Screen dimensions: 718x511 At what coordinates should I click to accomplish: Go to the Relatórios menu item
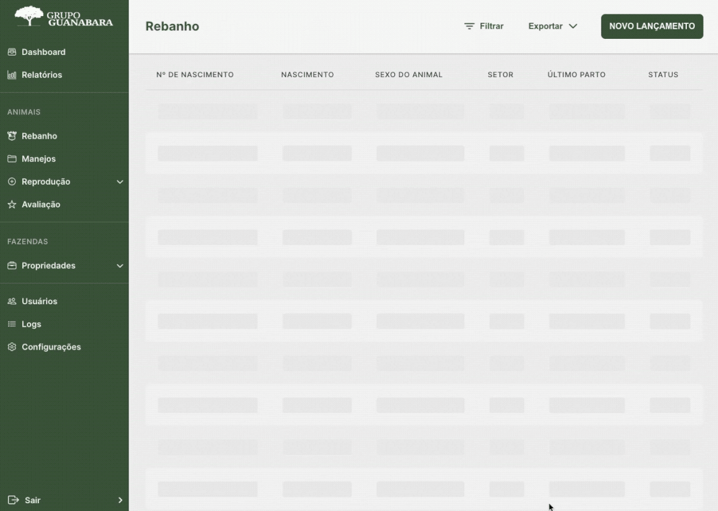[42, 75]
